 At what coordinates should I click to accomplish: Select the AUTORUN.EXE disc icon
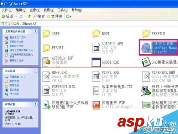click(146, 48)
